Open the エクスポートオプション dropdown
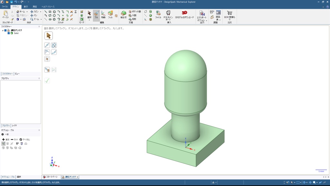Image resolution: width=330 pixels, height=186 pixels. click(x=207, y=20)
